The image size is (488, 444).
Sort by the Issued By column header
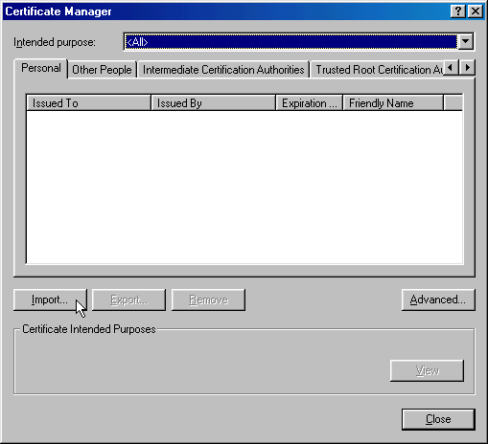coord(213,102)
